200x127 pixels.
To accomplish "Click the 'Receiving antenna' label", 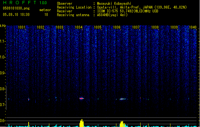I will (x=73, y=15).
